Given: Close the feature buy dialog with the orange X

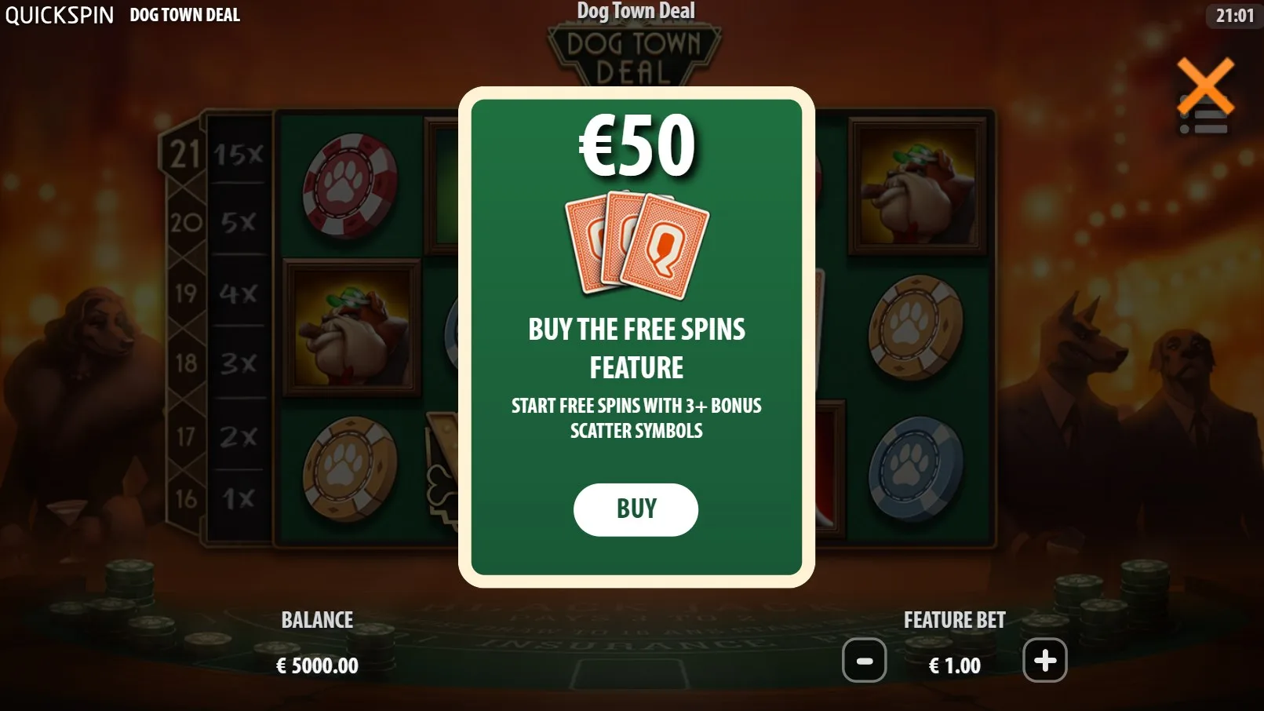Looking at the screenshot, I should click(x=1206, y=86).
